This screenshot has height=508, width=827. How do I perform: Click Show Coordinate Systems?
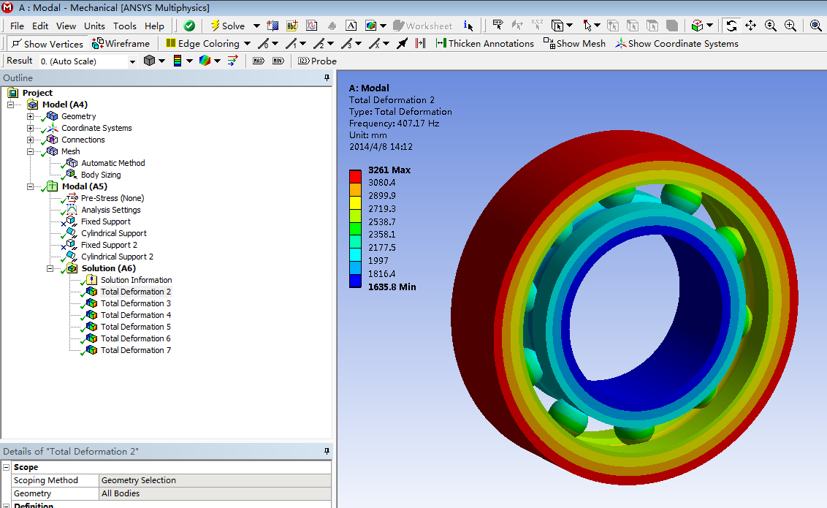[x=677, y=44]
